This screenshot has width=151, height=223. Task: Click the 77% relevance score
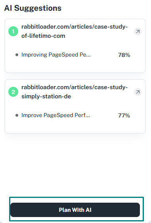point(124,115)
